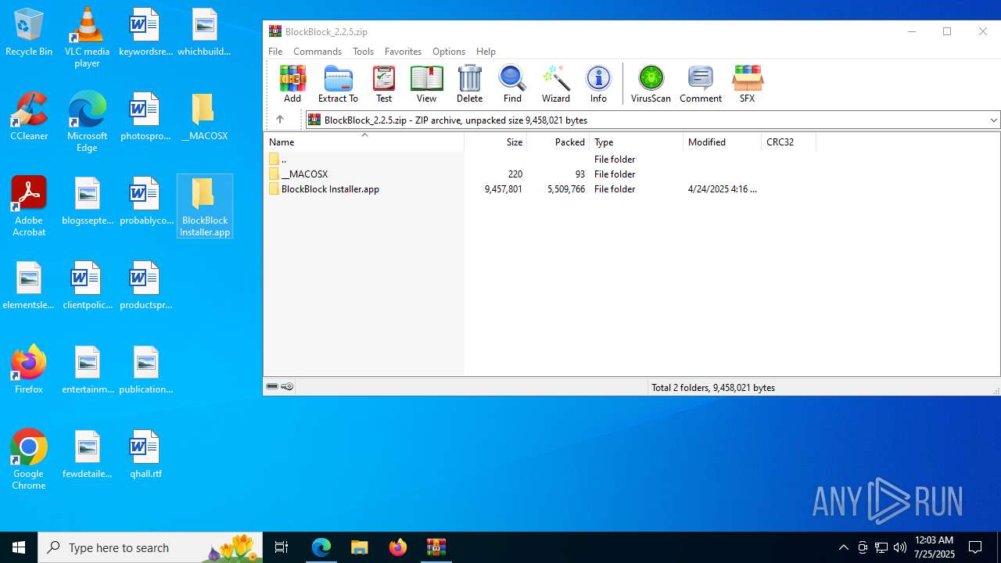Select the fewdetaile... image file
This screenshot has height=563, width=1001.
87,454
